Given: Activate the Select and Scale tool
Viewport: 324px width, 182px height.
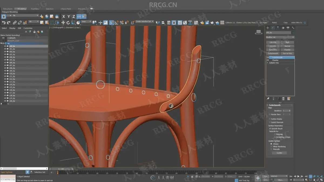Looking at the screenshot, I should (73, 23).
